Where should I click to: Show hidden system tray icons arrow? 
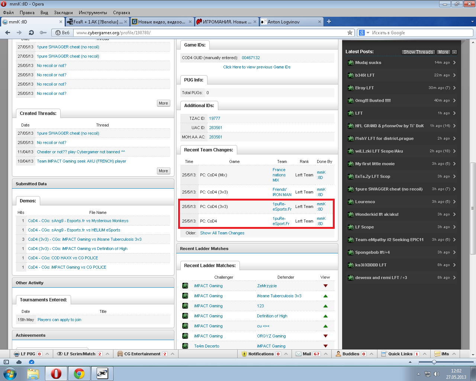click(418, 374)
